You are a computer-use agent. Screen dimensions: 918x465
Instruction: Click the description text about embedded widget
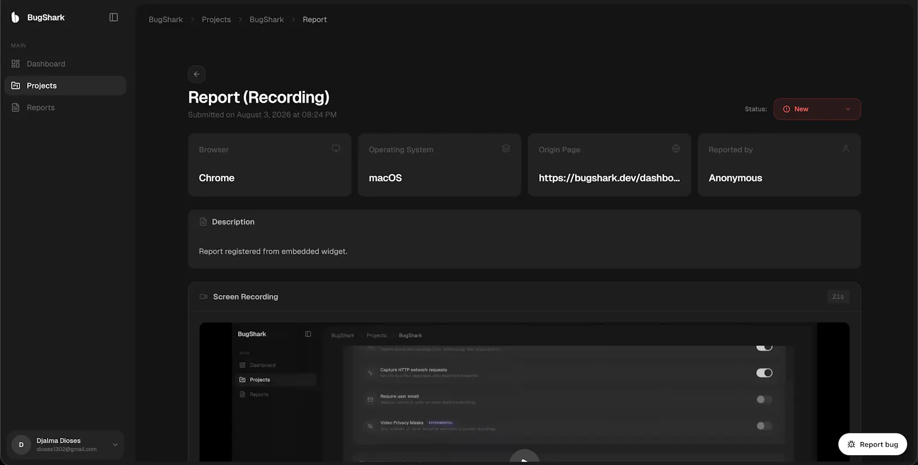pyautogui.click(x=273, y=251)
